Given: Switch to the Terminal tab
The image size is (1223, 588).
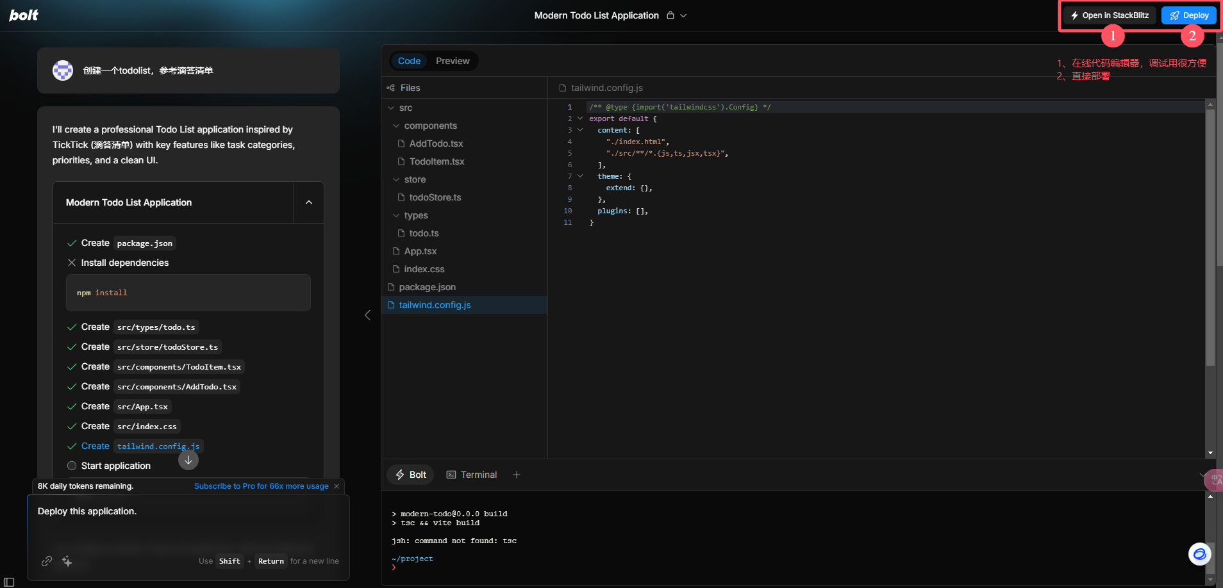Looking at the screenshot, I should (x=472, y=475).
